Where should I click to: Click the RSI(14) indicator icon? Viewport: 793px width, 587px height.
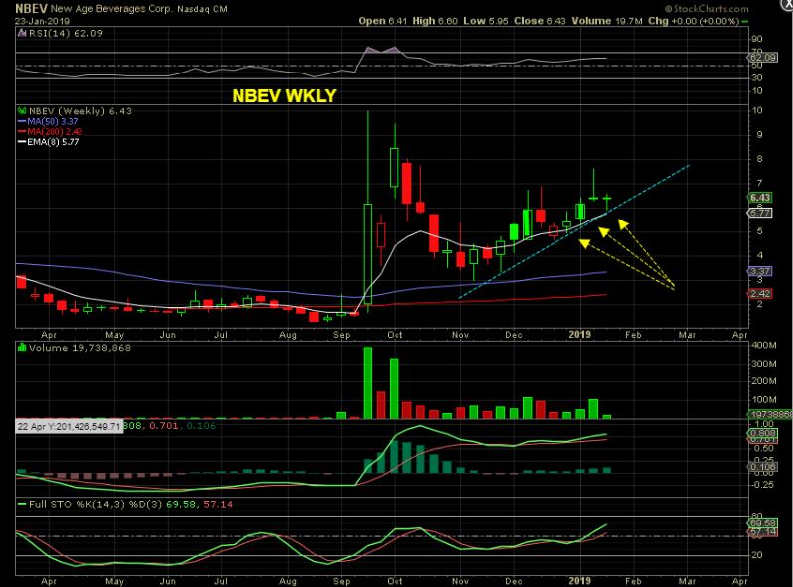tap(22, 33)
